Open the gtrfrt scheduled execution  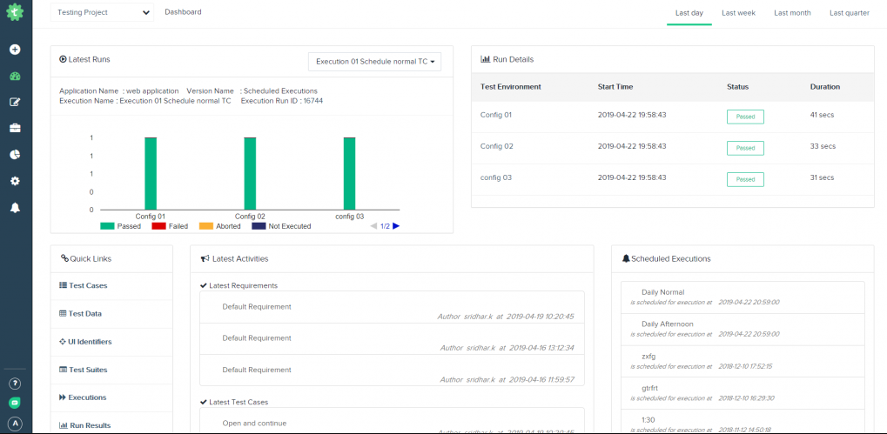pyautogui.click(x=743, y=393)
